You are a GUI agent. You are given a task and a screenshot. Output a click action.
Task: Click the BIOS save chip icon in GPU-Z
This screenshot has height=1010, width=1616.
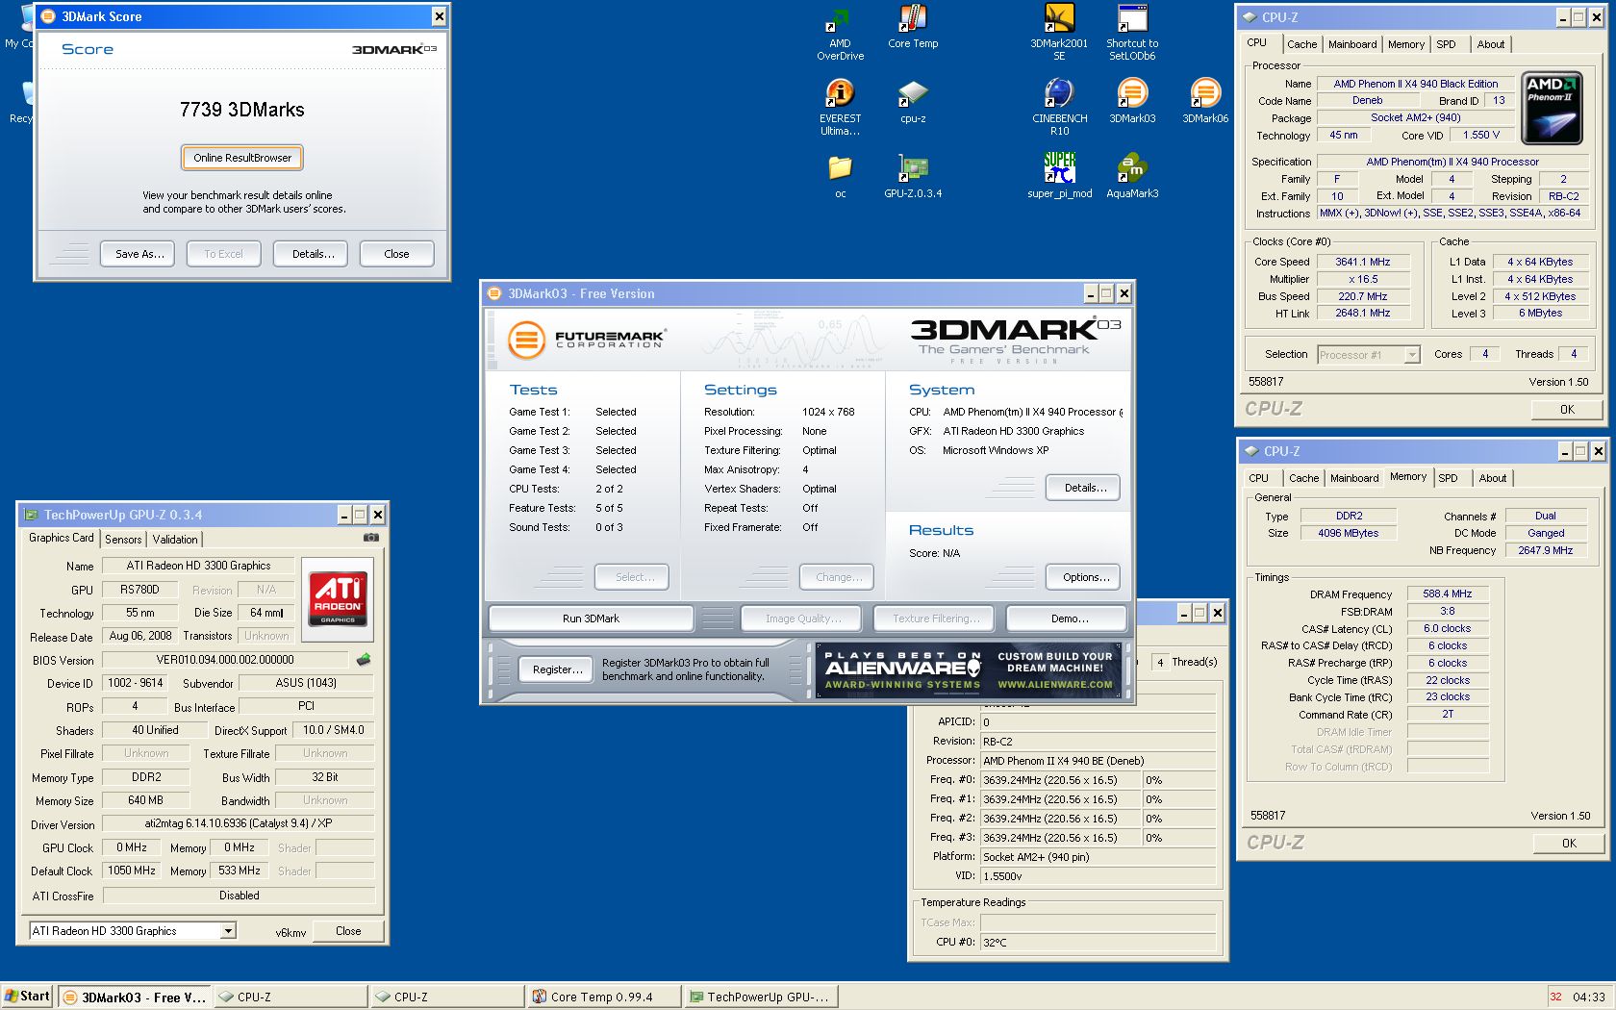click(x=364, y=660)
